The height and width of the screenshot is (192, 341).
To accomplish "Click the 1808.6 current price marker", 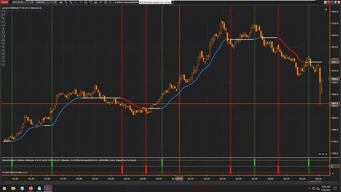I will click(335, 79).
